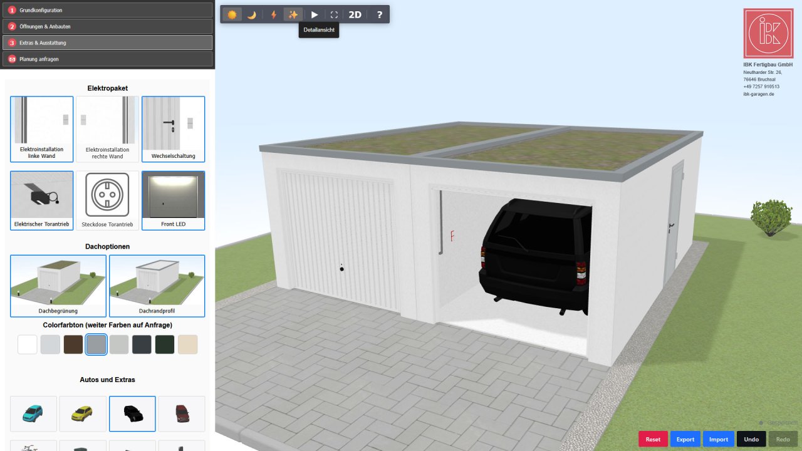Select the white color swatch
Screen dimensions: 802x451
[28, 345]
